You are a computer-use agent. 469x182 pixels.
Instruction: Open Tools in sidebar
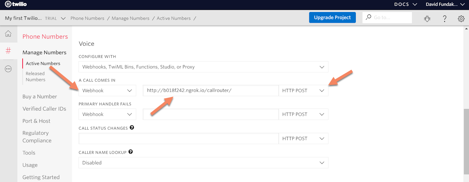tap(29, 153)
